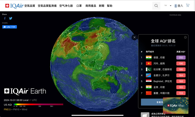195x117 pixels.
Task: Open the IQAir Map thumbnail
Action: (175, 106)
